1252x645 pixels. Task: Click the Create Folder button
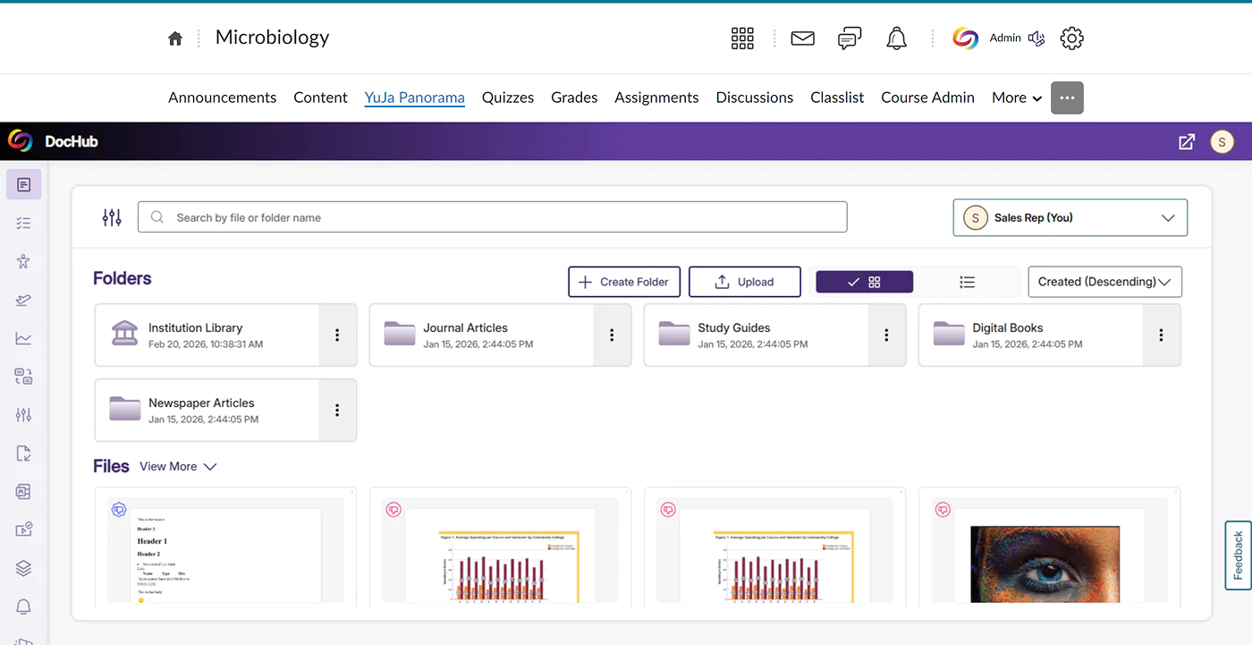point(623,282)
